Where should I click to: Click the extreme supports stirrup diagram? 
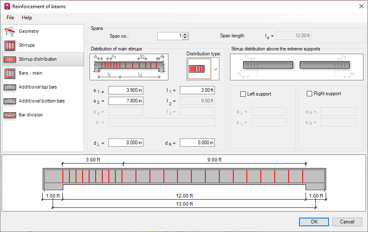coord(297,67)
